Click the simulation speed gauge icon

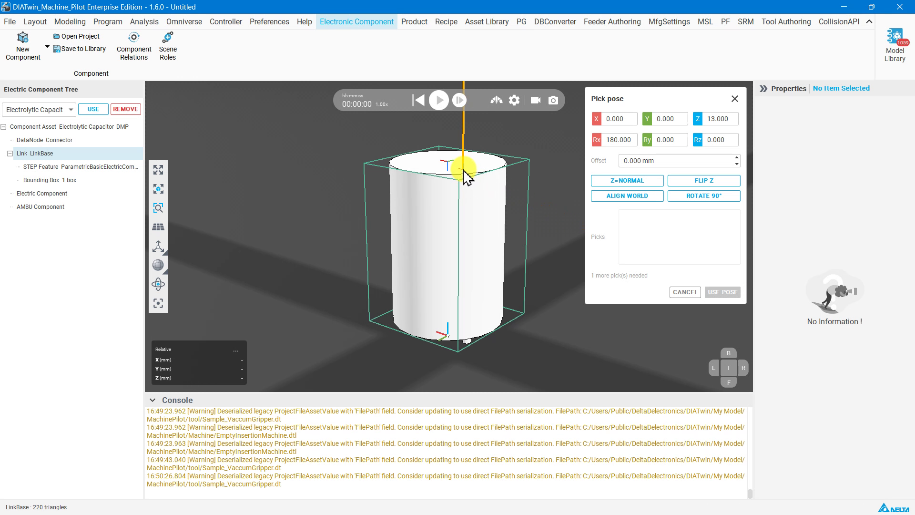pos(497,100)
